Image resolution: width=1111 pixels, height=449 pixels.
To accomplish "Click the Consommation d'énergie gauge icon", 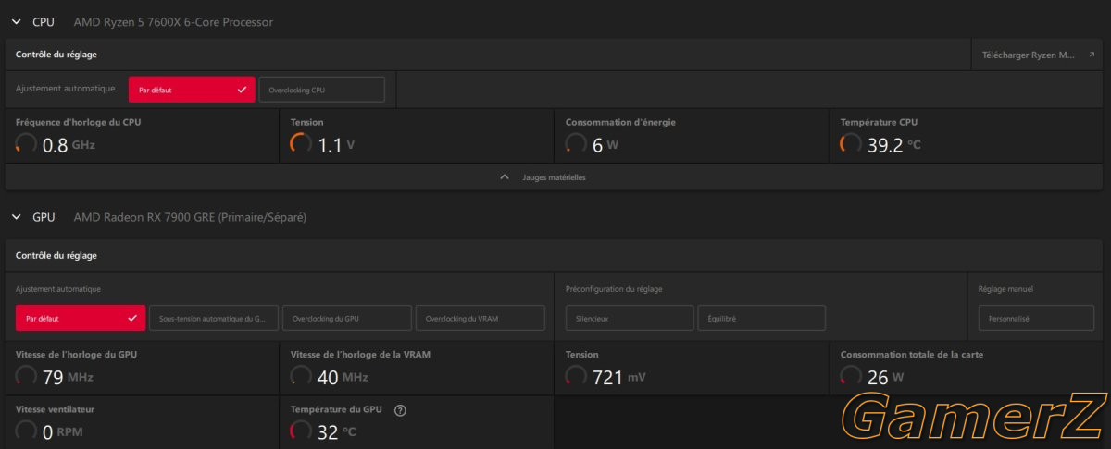I will 576,144.
